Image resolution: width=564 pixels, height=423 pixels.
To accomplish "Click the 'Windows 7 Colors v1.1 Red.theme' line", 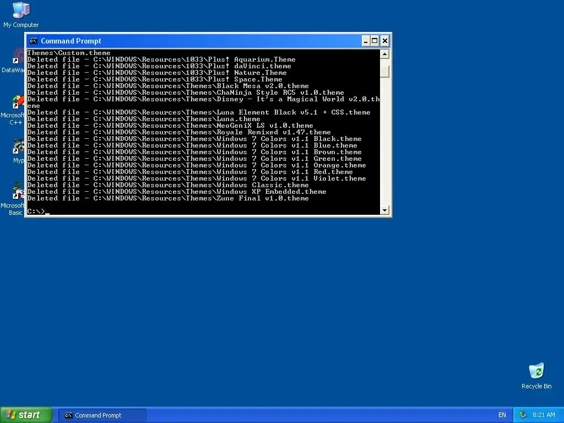I will tap(190, 172).
